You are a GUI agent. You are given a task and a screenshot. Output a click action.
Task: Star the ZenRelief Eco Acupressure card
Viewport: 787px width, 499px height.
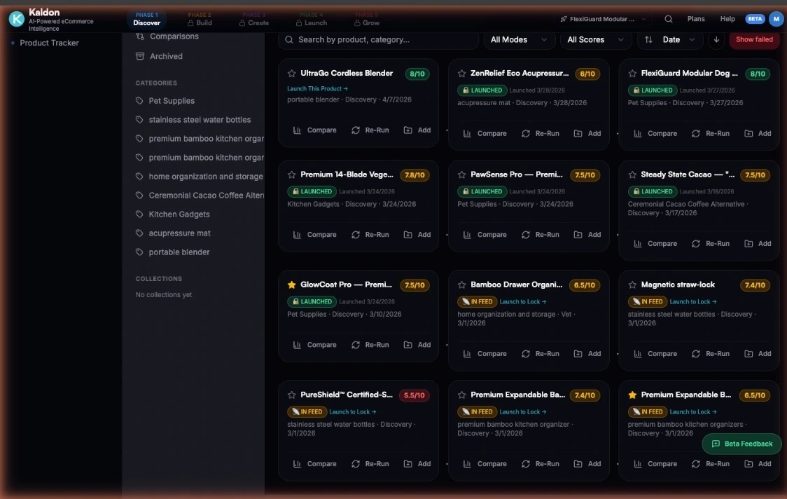point(461,74)
